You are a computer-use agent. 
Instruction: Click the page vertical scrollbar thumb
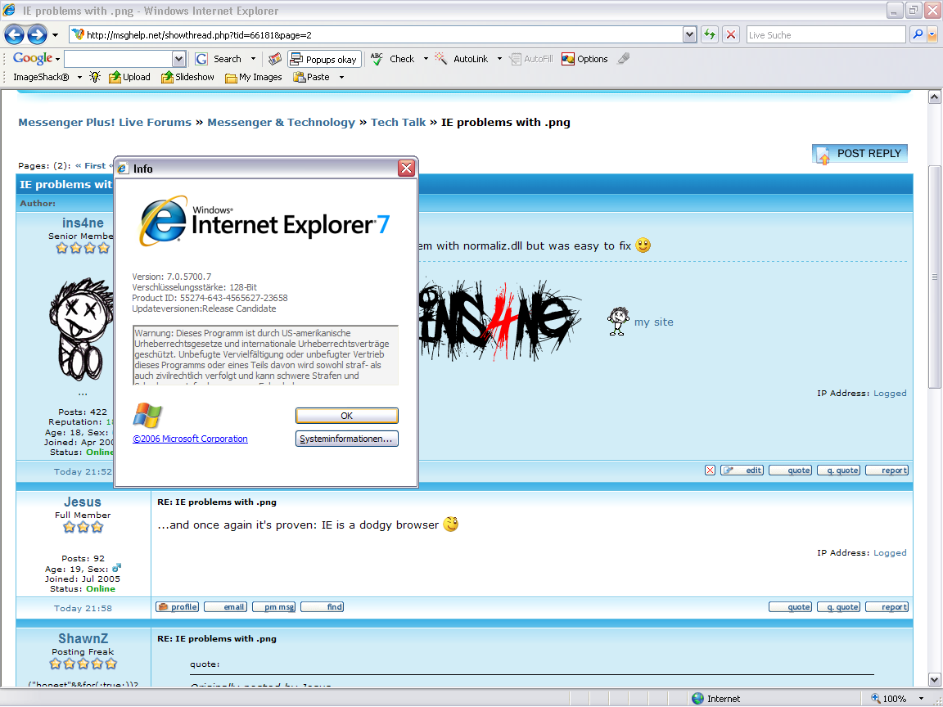[x=934, y=277]
